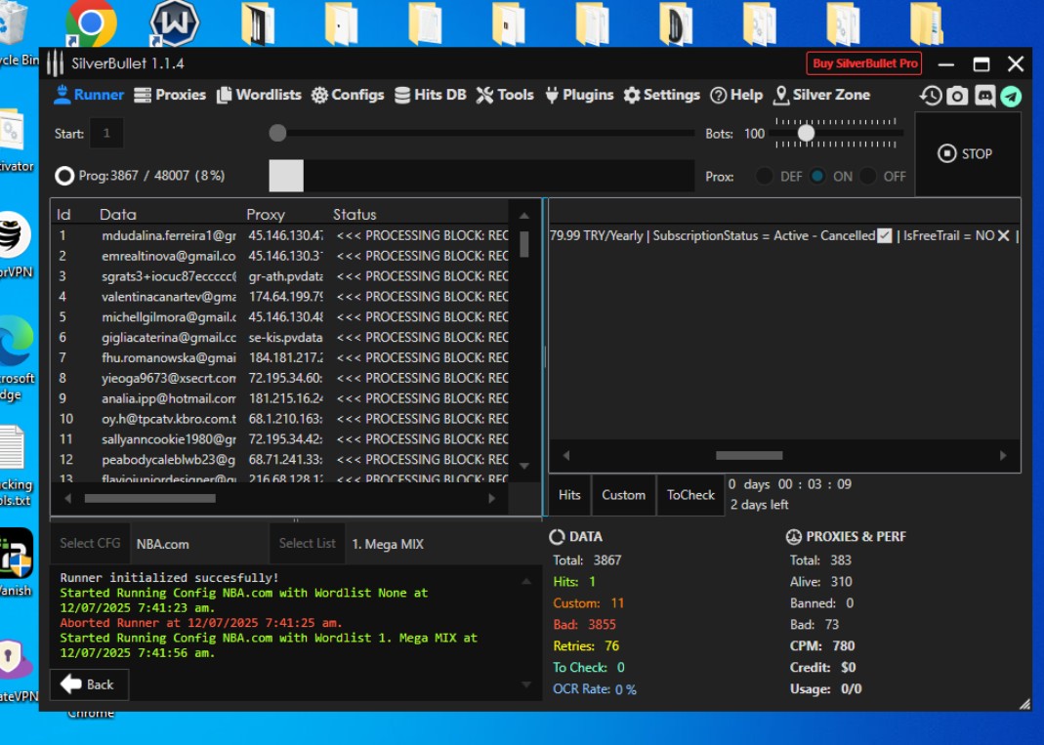Open the Vanish desktop shortcut
The width and height of the screenshot is (1044, 745).
(x=16, y=553)
